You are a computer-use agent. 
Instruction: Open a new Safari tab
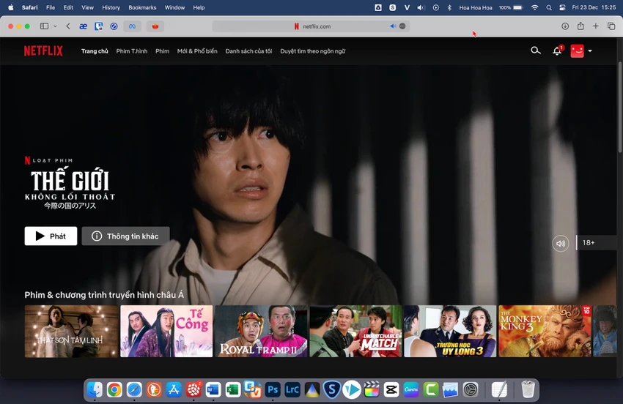tap(596, 26)
